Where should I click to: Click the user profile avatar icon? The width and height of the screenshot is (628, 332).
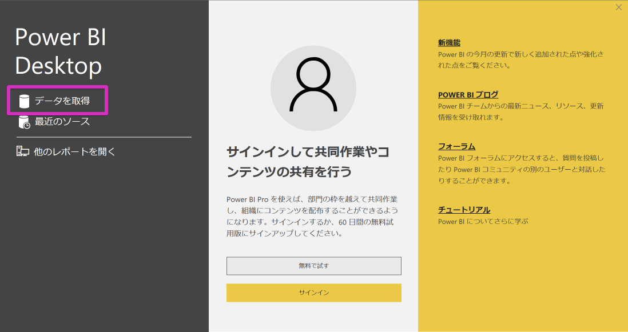313,88
